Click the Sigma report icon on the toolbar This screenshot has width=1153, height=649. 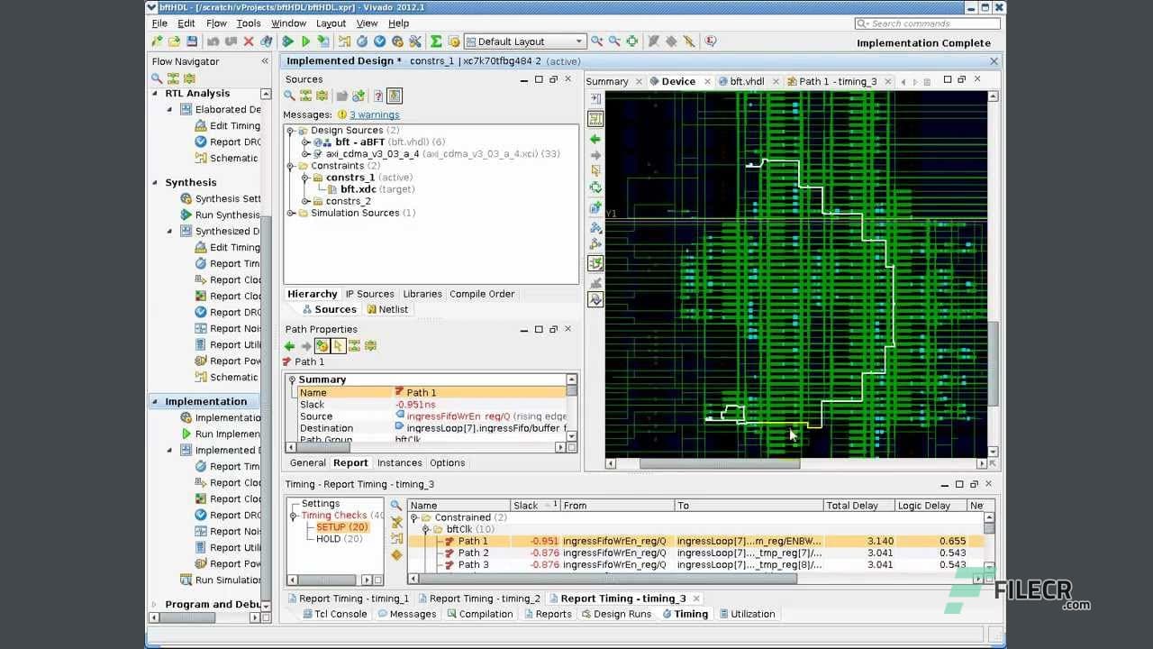point(436,41)
